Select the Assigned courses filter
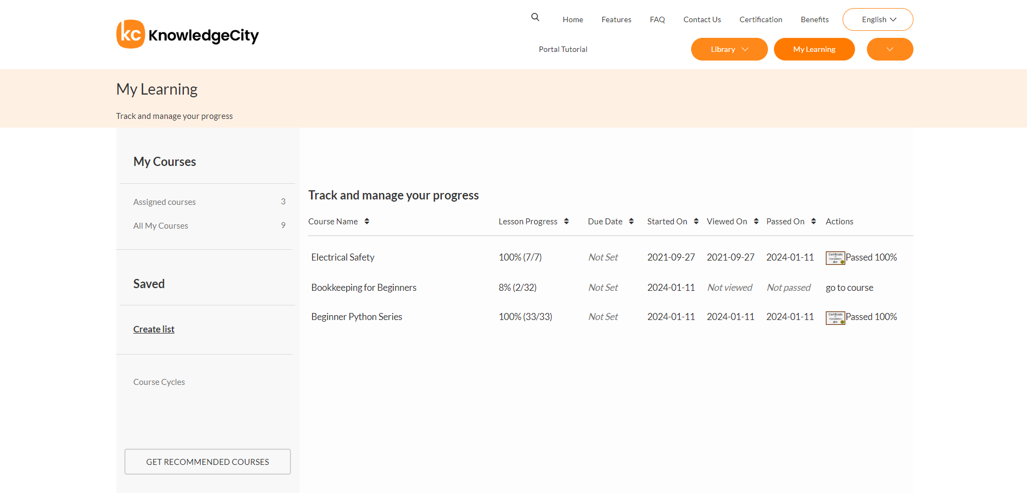The image size is (1027, 493). pyautogui.click(x=164, y=202)
